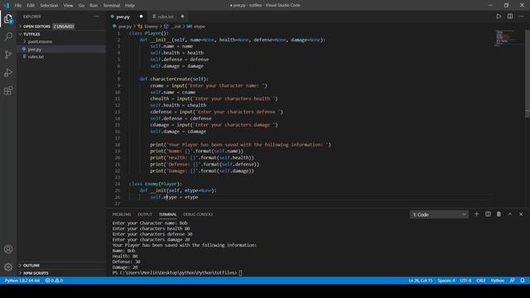Open the Search view icon
The width and height of the screenshot is (530, 298).
click(8, 36)
